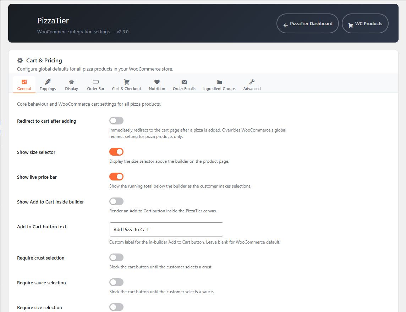
Task: Toggle Require crust selection on
Action: point(116,257)
